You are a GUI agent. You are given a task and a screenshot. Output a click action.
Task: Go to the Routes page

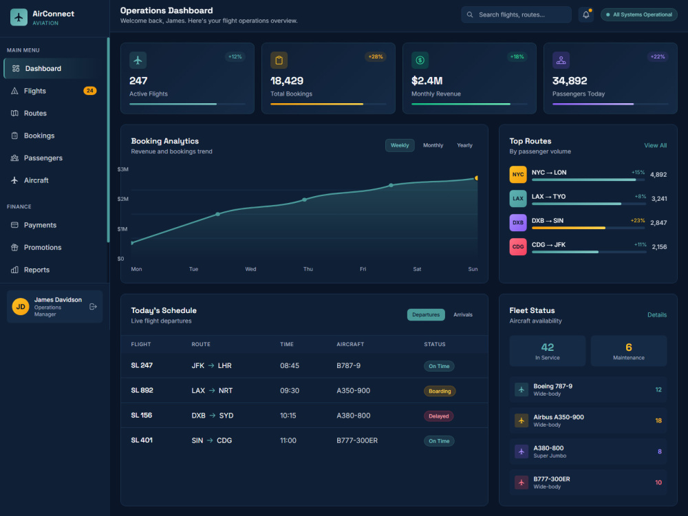[53, 114]
